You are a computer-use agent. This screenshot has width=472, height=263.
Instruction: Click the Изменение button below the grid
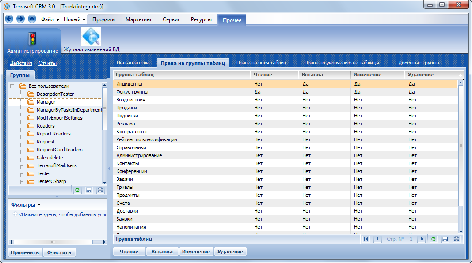click(196, 252)
